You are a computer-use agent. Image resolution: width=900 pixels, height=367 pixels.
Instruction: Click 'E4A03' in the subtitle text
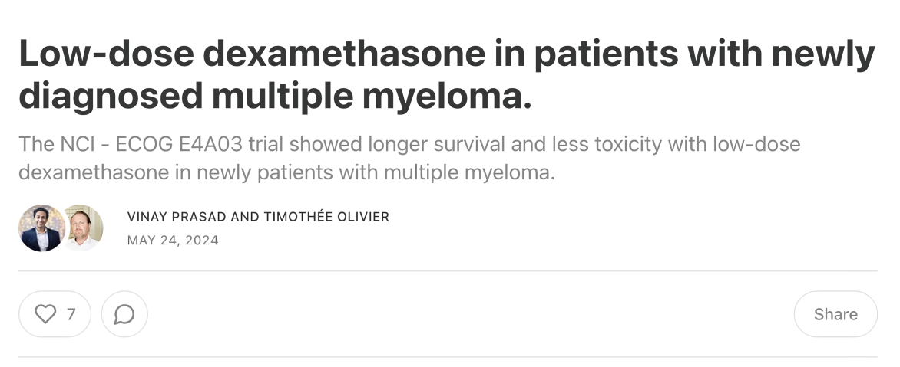click(210, 144)
